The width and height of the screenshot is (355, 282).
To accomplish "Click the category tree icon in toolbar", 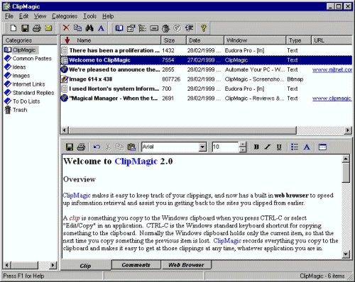I will pos(142,28).
